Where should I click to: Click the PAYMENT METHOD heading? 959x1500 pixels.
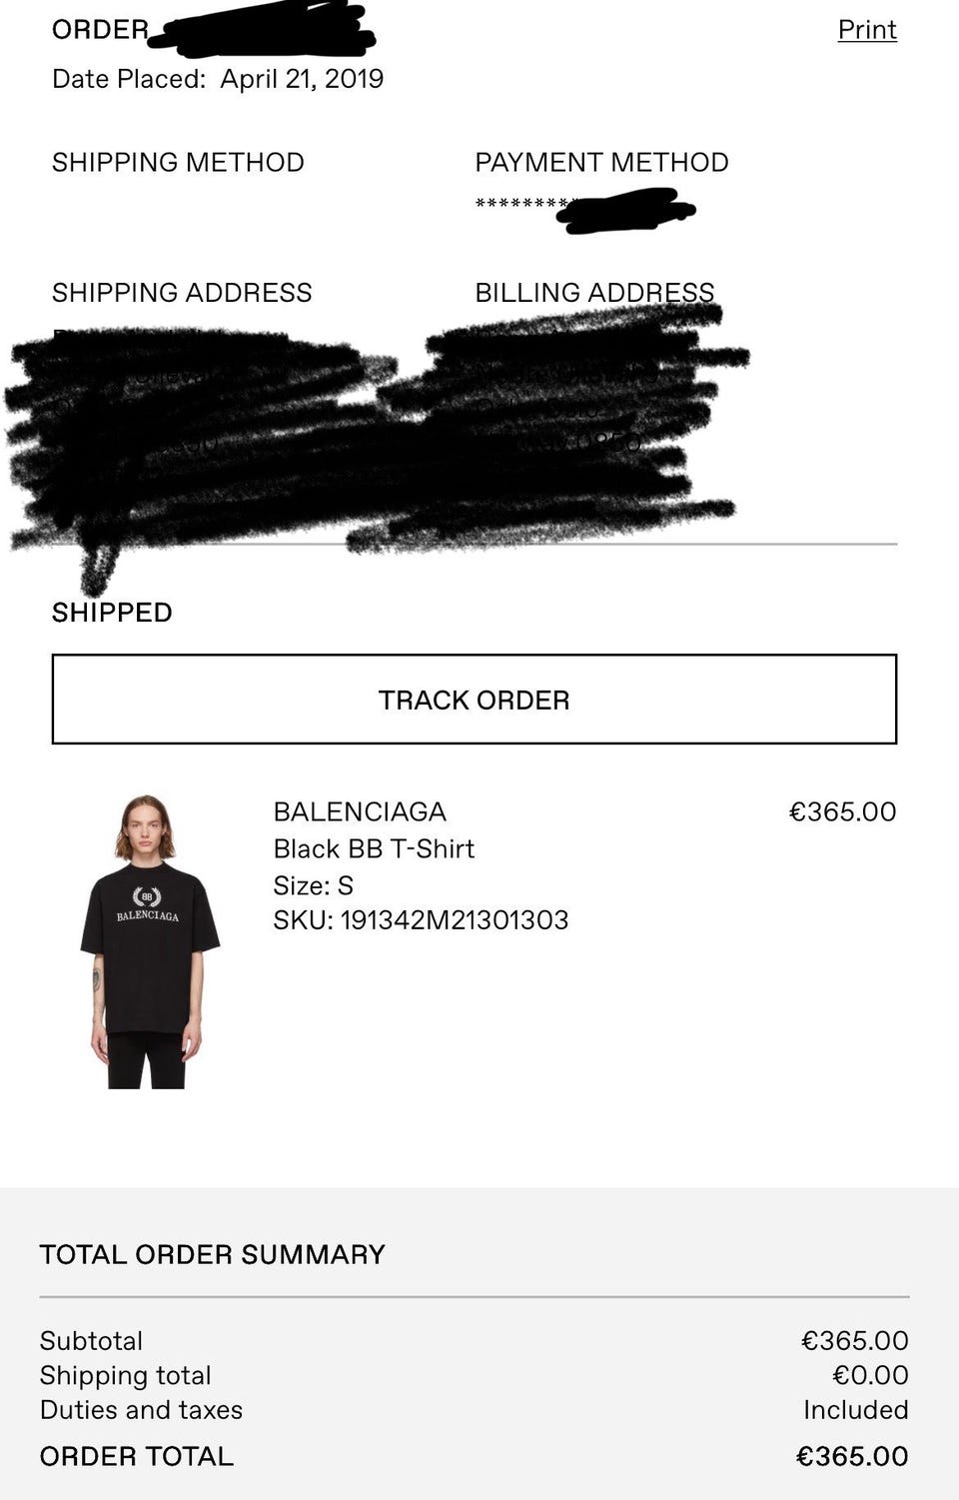coord(601,162)
